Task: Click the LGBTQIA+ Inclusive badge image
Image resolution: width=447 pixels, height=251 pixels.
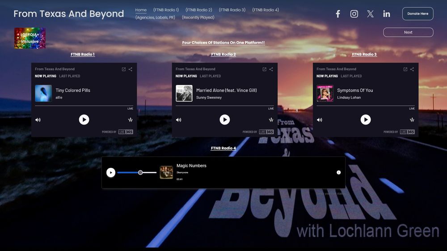Action: (x=30, y=38)
